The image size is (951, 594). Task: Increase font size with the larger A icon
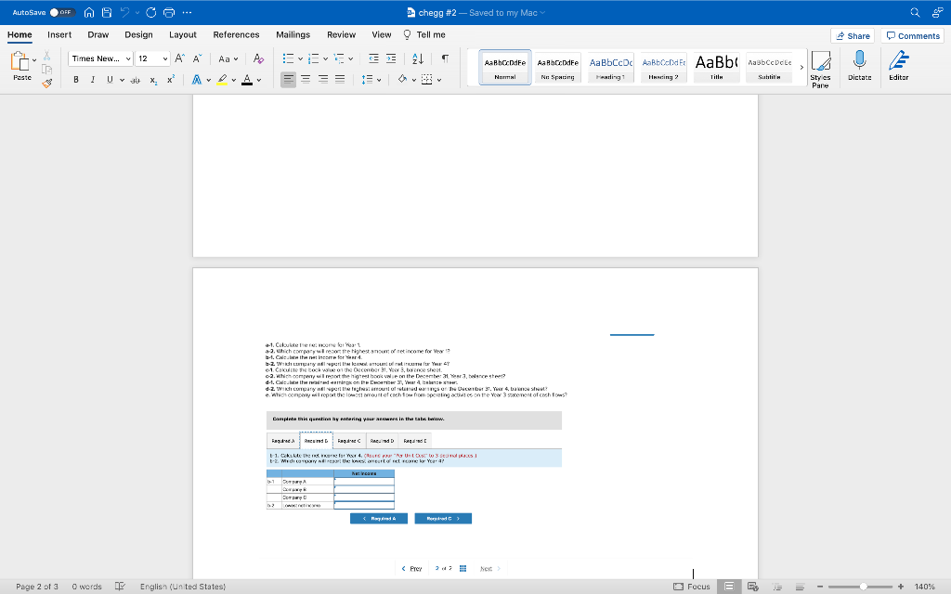point(179,58)
